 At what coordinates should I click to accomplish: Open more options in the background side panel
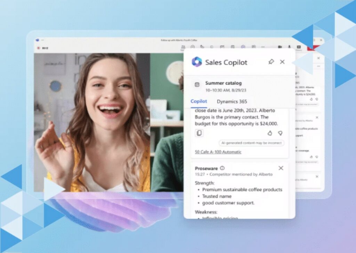[x=318, y=66]
